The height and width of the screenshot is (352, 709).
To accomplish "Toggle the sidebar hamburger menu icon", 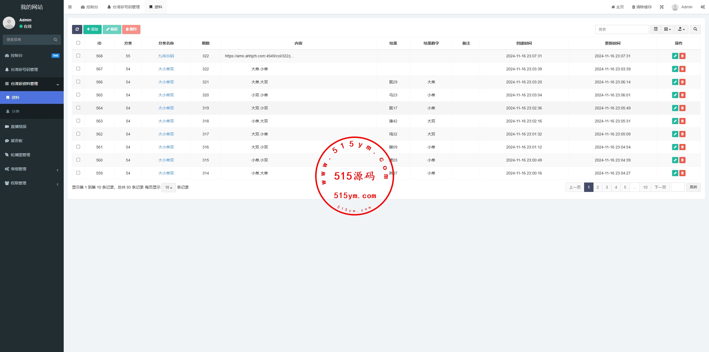I will [70, 7].
